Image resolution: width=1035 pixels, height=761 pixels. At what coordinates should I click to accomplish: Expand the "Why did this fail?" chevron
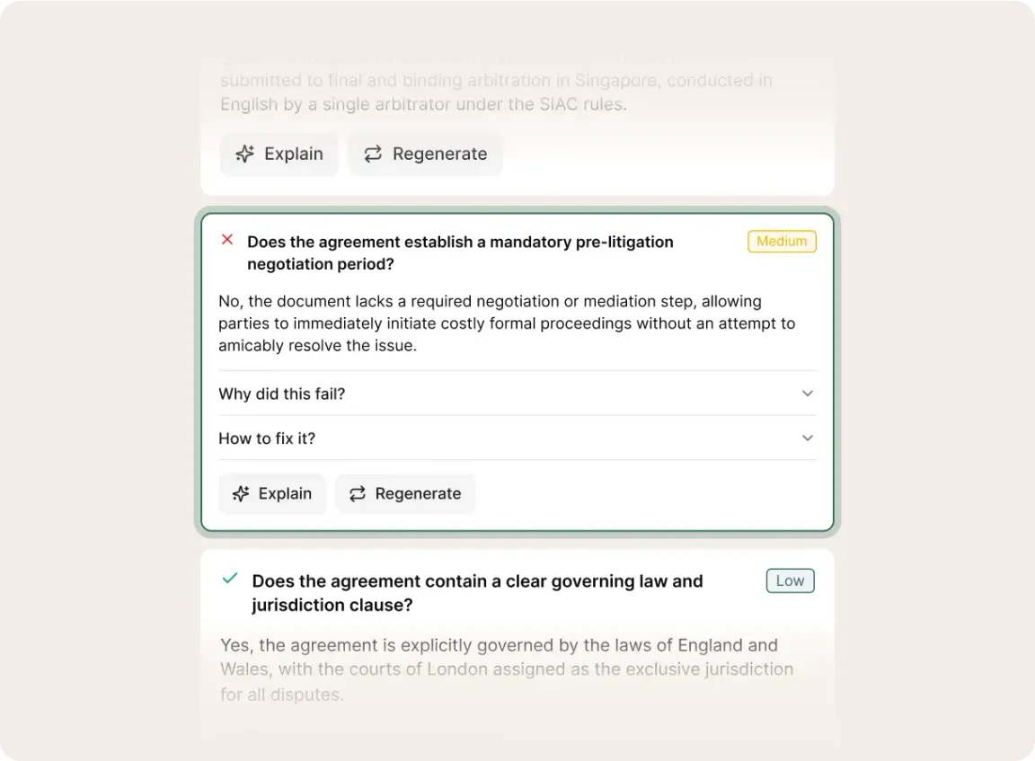807,394
